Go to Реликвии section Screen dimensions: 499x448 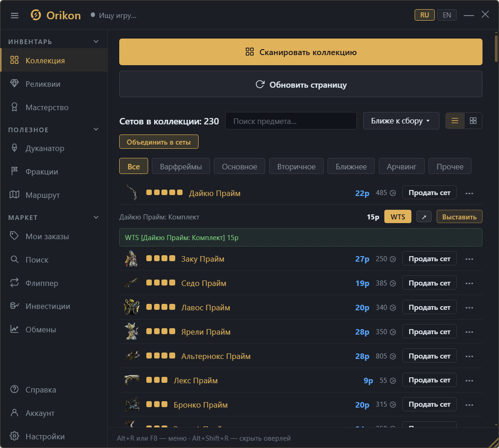click(54, 84)
